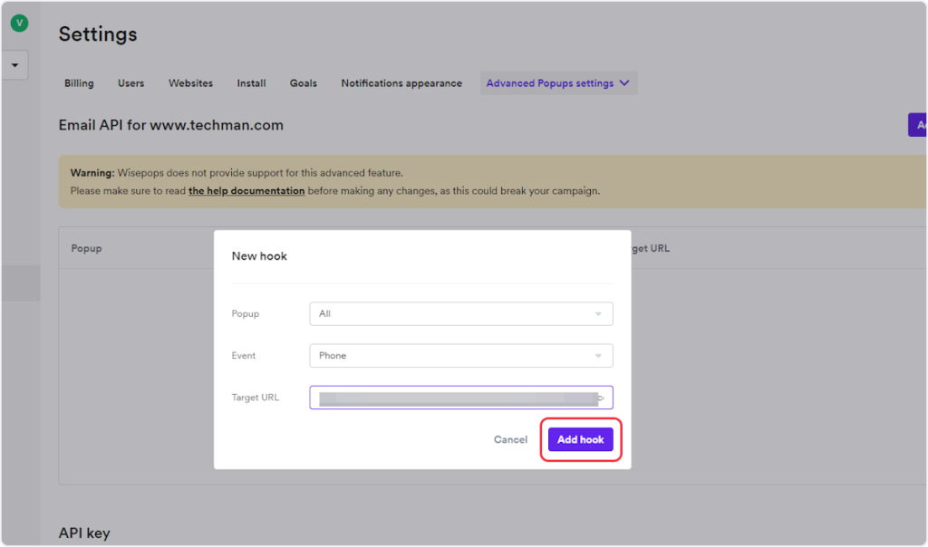Switch to the Users tab
The height and width of the screenshot is (547, 928).
[130, 83]
